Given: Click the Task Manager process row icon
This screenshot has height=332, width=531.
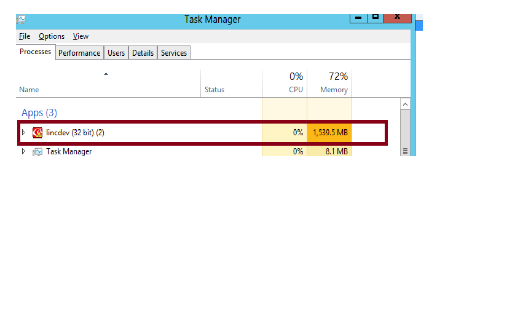Looking at the screenshot, I should pos(37,152).
